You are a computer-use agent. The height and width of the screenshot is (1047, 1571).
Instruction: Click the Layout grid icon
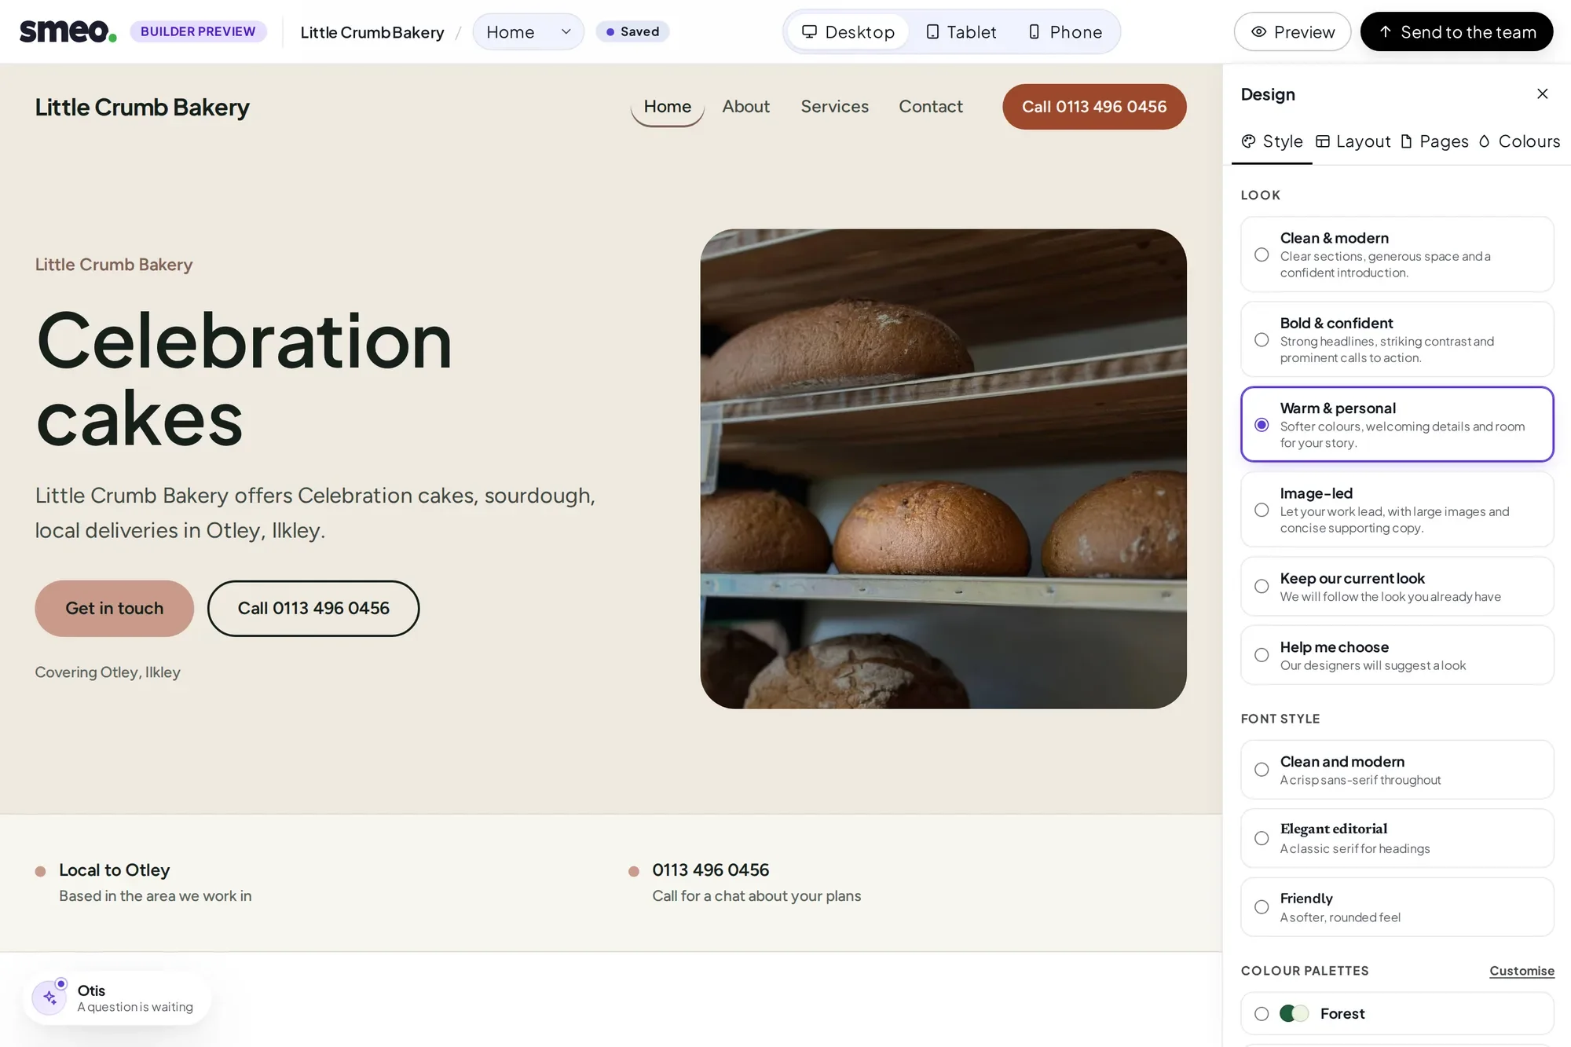pos(1323,141)
